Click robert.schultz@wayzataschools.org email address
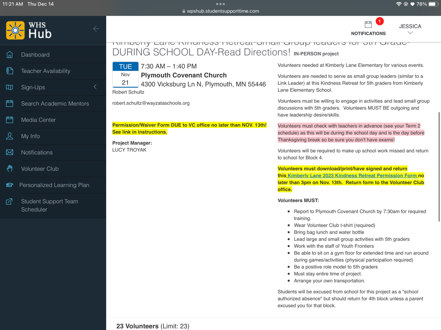441x330 pixels. click(151, 103)
